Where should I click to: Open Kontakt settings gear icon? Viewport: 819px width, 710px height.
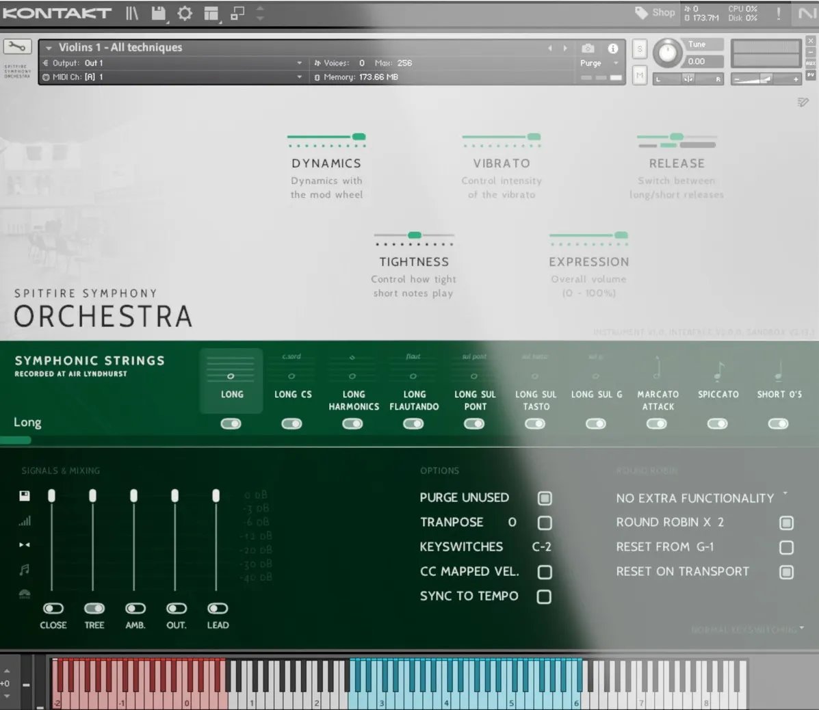184,13
